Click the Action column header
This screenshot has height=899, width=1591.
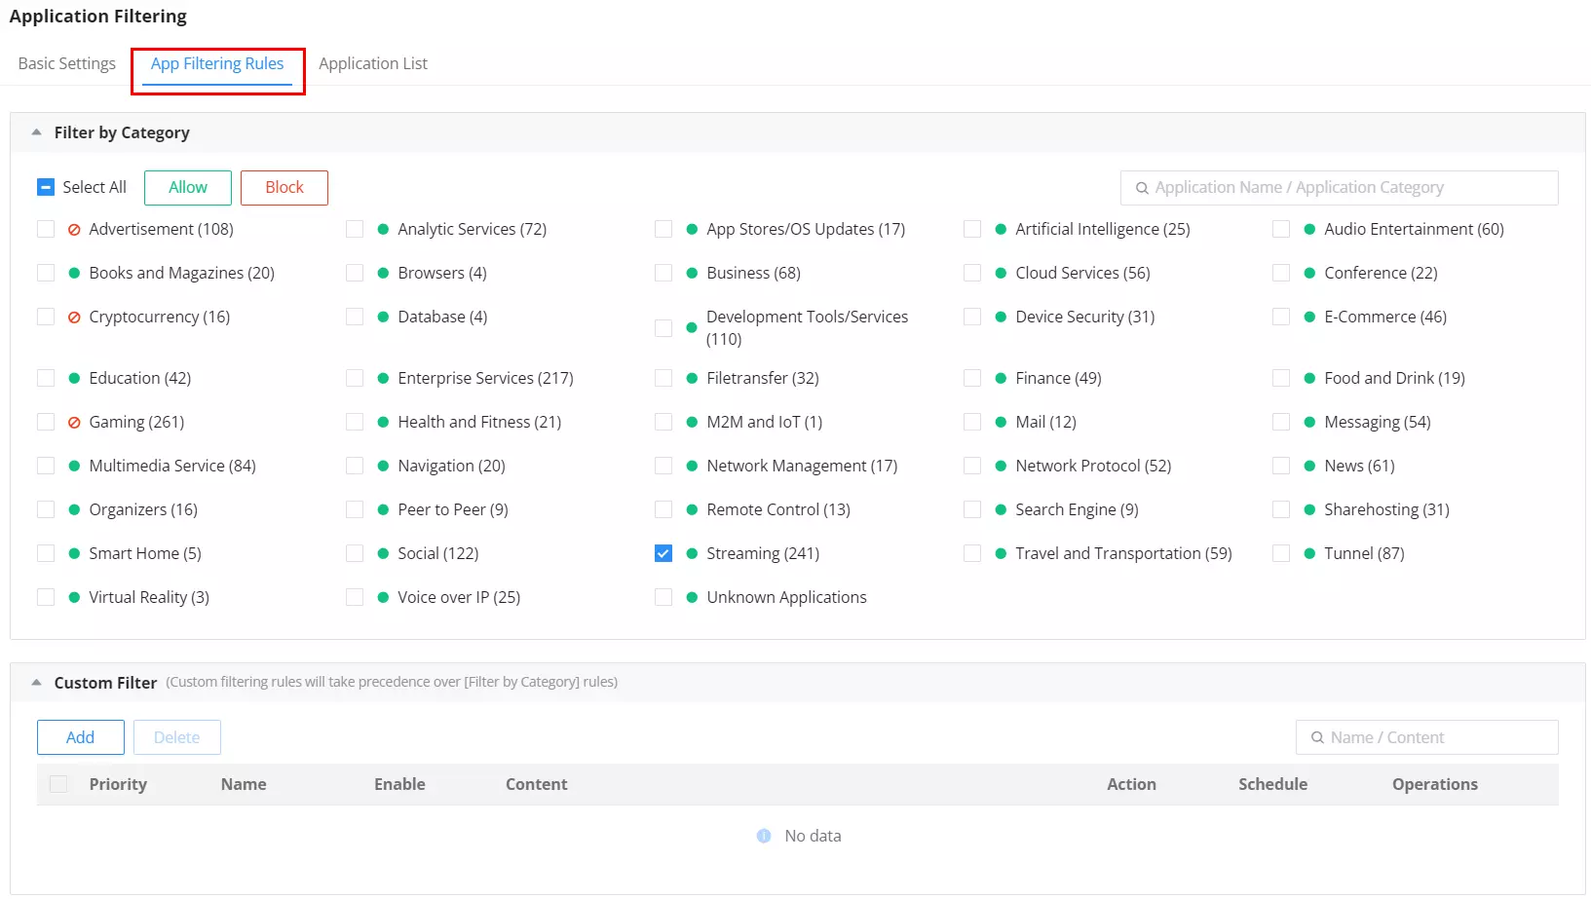[1131, 784]
